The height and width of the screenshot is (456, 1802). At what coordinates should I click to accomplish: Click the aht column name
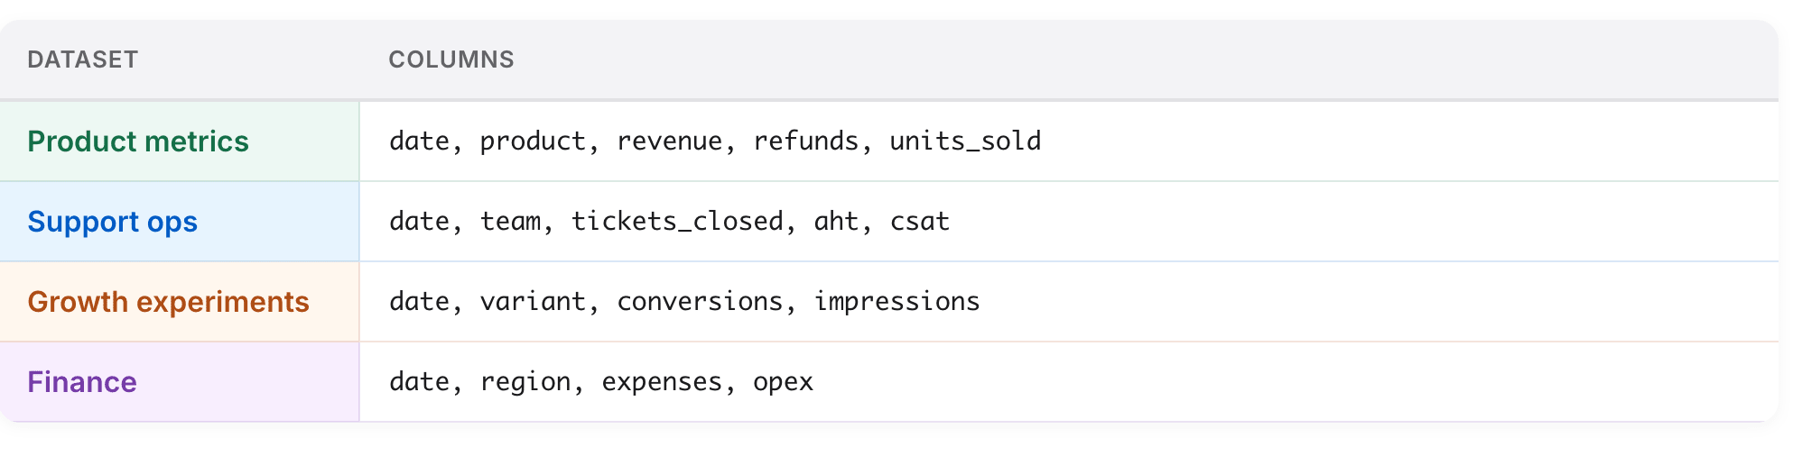[836, 222]
